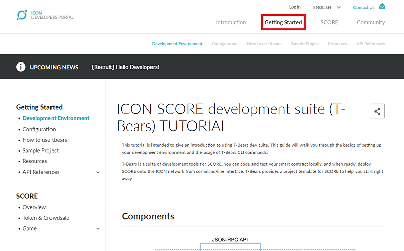This screenshot has width=404, height=251.
Task: Open Development Environment in sidebar
Action: click(56, 118)
